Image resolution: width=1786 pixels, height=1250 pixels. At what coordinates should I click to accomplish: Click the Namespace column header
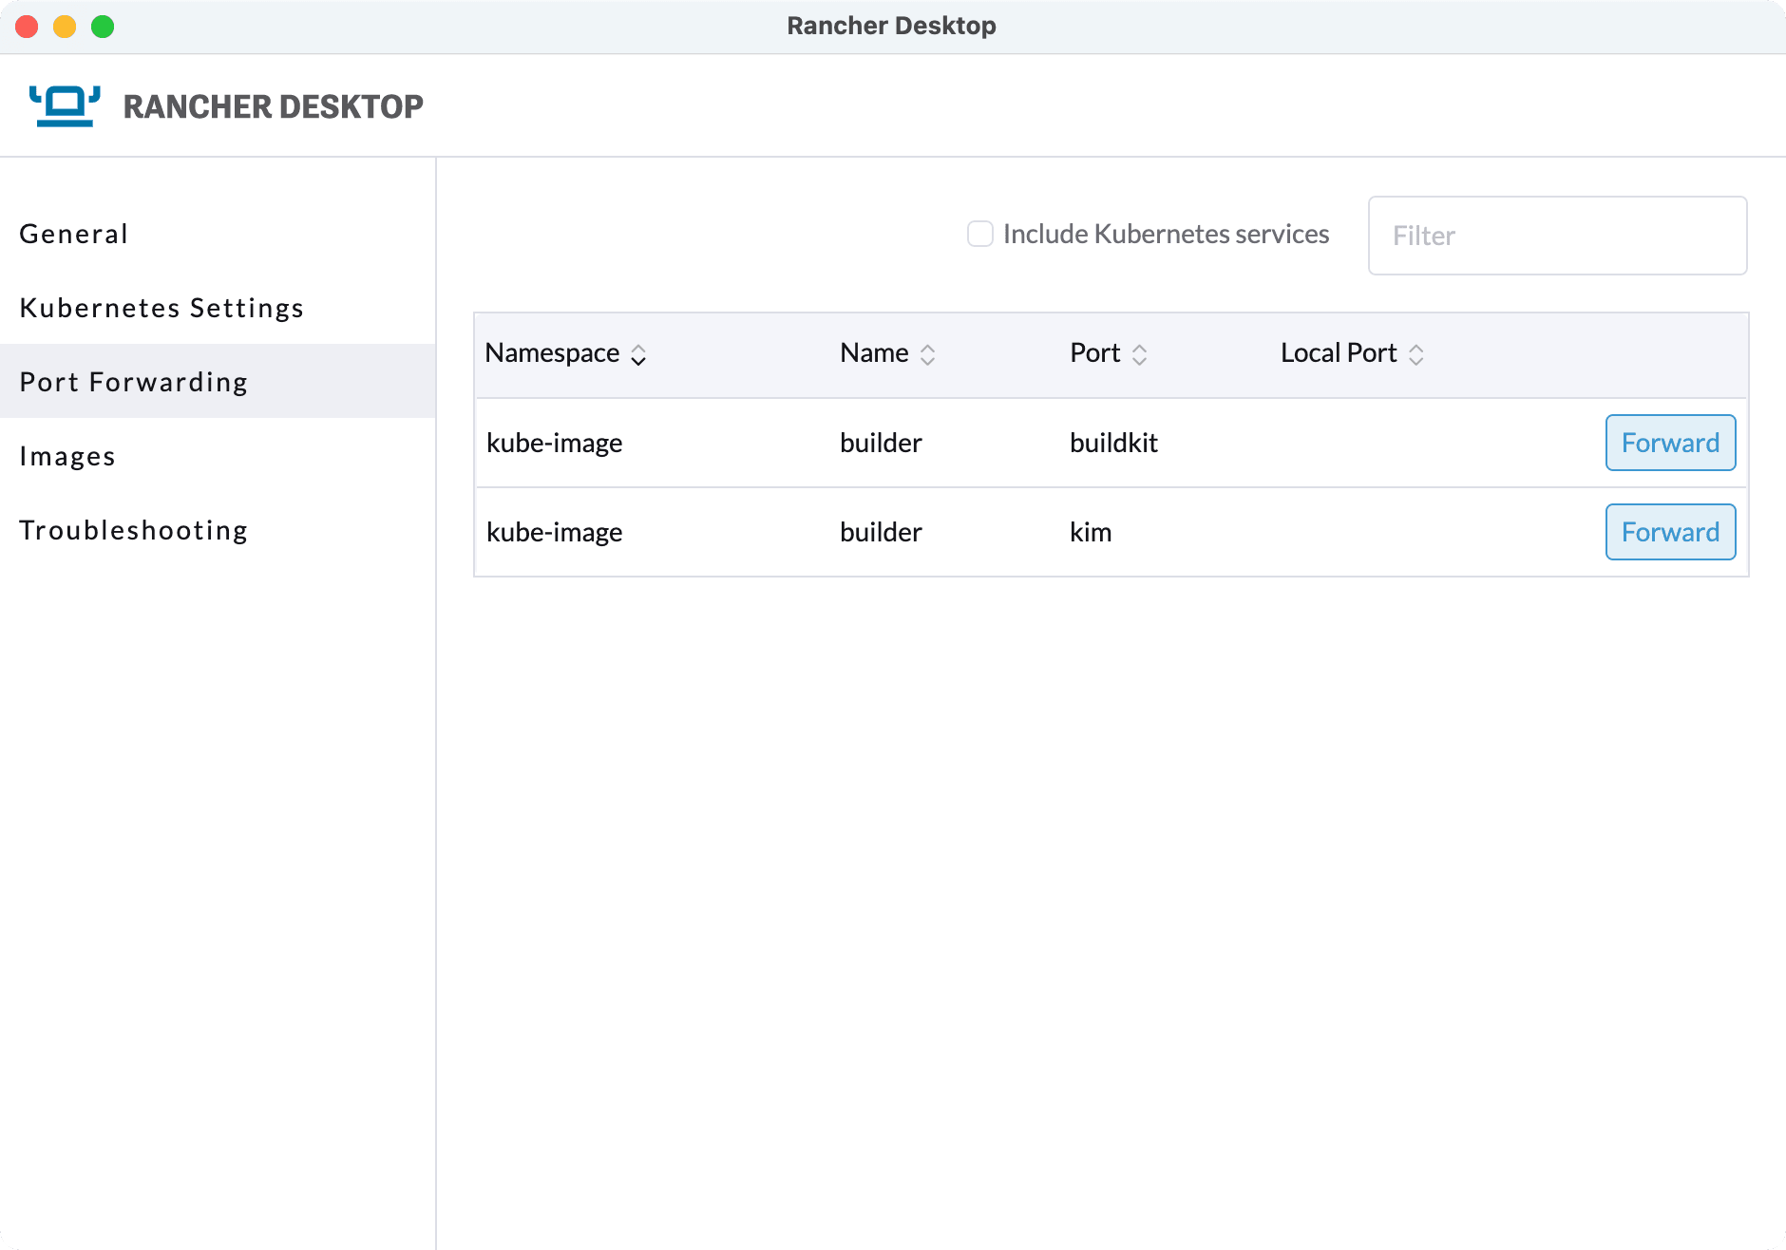(x=552, y=353)
